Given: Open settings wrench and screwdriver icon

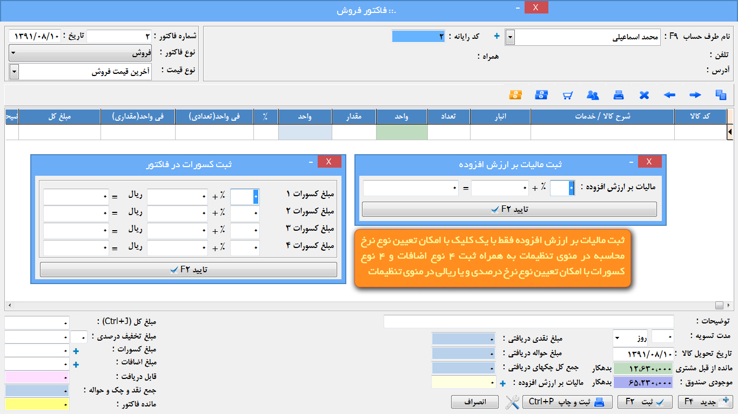Looking at the screenshot, I should (x=512, y=402).
